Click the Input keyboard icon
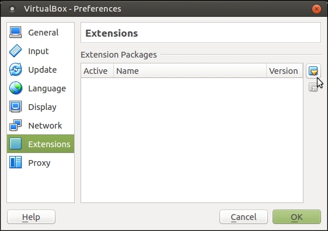Screen dimensions: 328x231 16,51
